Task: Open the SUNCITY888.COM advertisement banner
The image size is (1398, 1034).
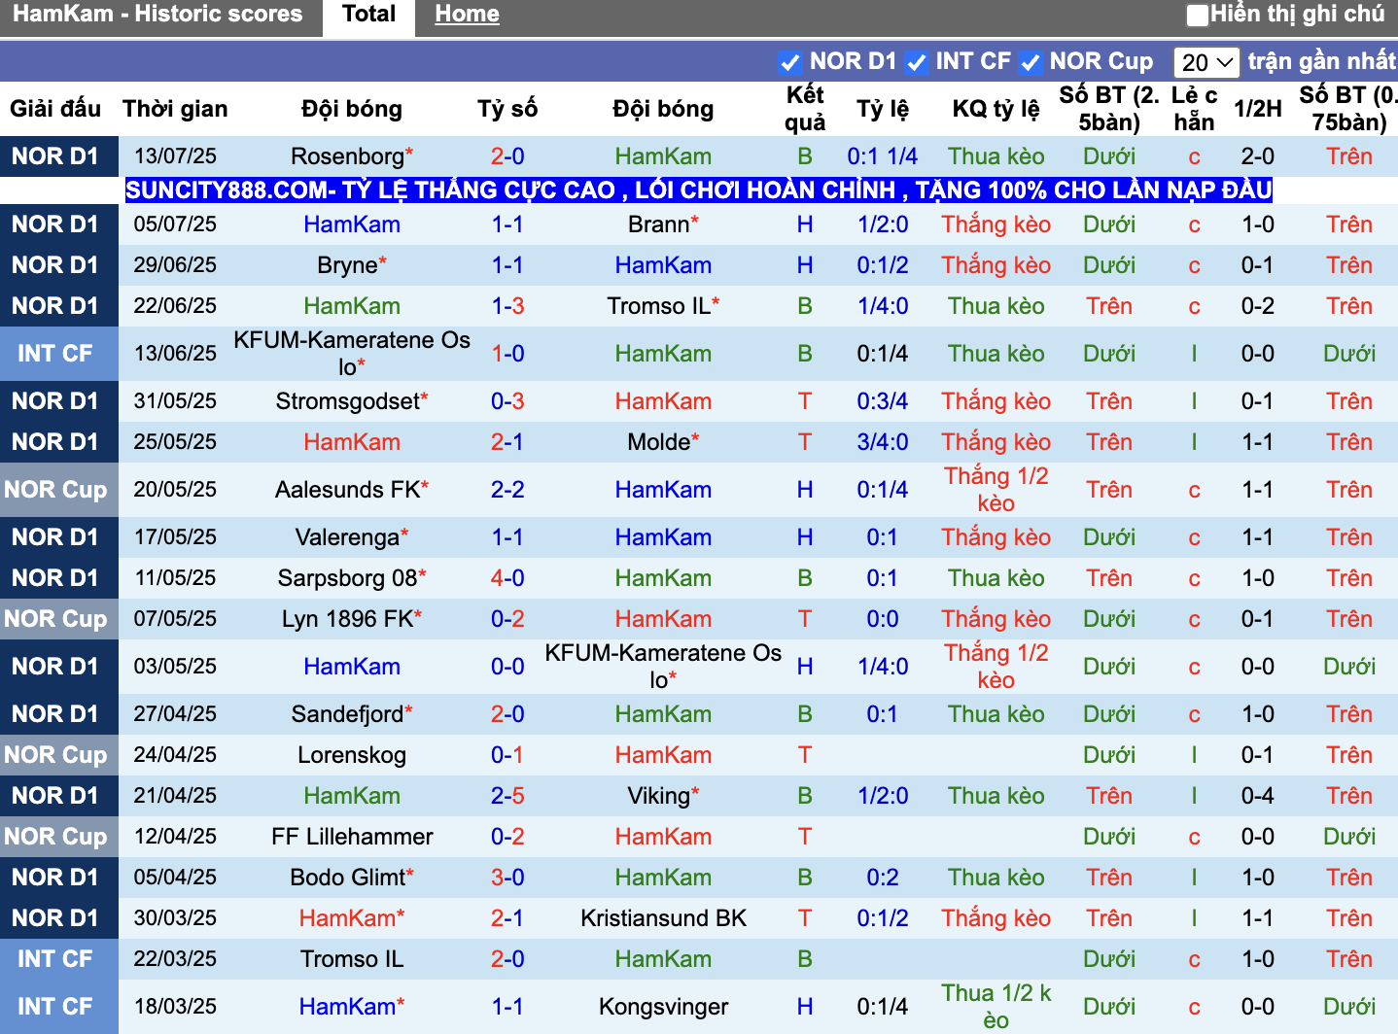Action: click(699, 190)
